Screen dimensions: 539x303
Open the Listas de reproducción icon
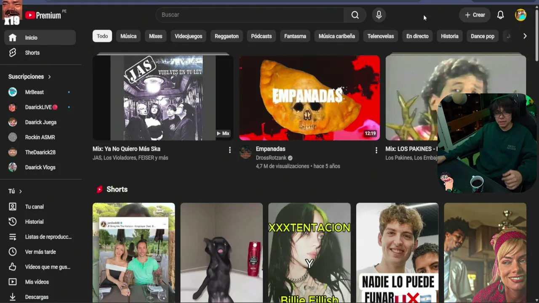[x=13, y=237]
